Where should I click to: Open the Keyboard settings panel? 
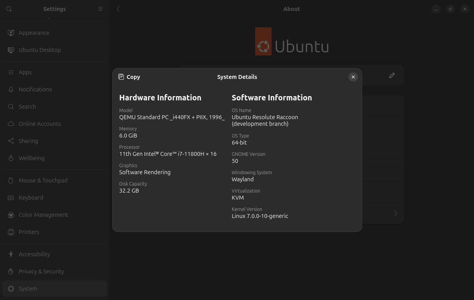[31, 198]
